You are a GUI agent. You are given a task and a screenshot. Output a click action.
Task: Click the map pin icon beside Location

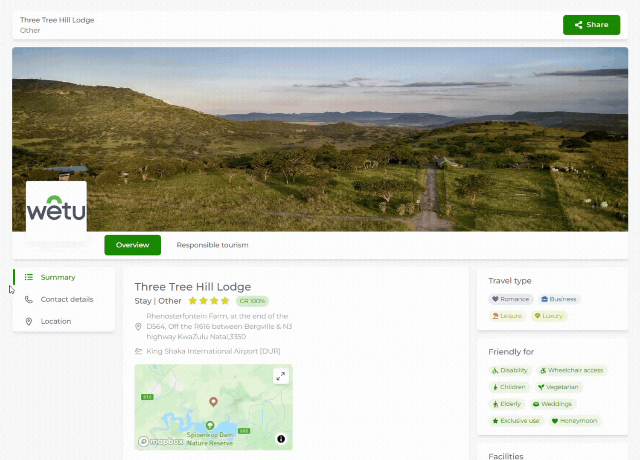(x=29, y=322)
